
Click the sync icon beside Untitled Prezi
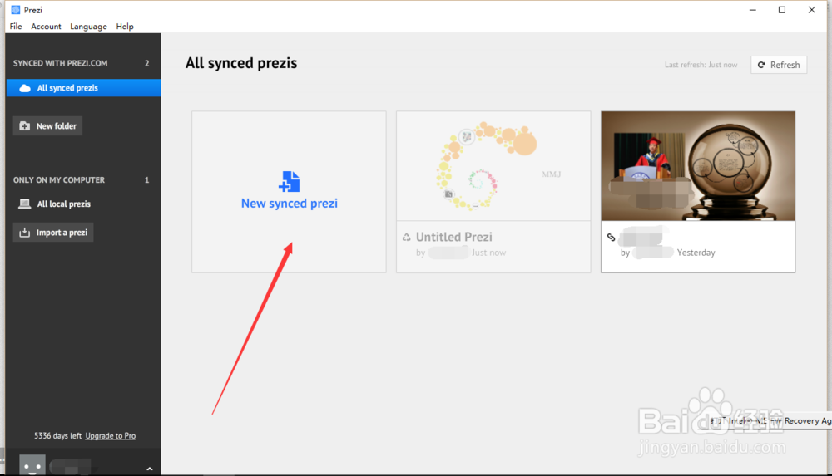[x=407, y=237]
